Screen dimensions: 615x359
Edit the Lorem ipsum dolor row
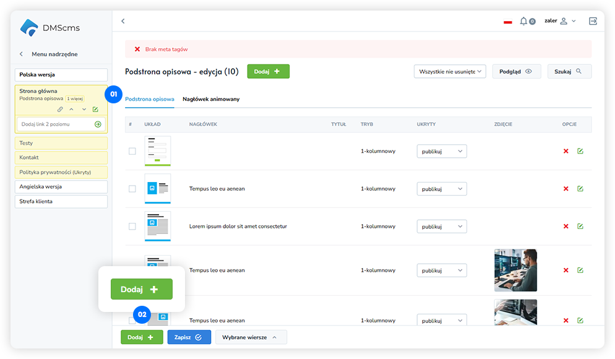[x=580, y=227]
